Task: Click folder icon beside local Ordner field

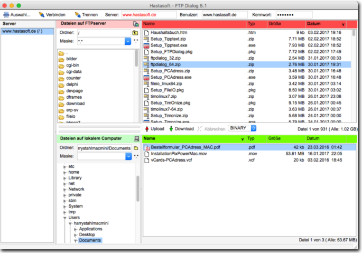Action: [x=136, y=148]
